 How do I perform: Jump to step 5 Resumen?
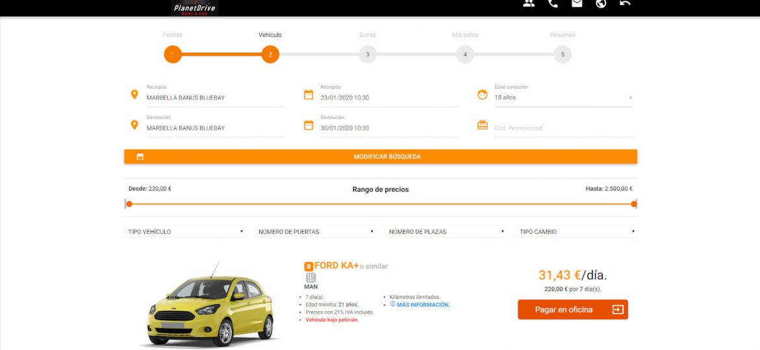pos(563,54)
